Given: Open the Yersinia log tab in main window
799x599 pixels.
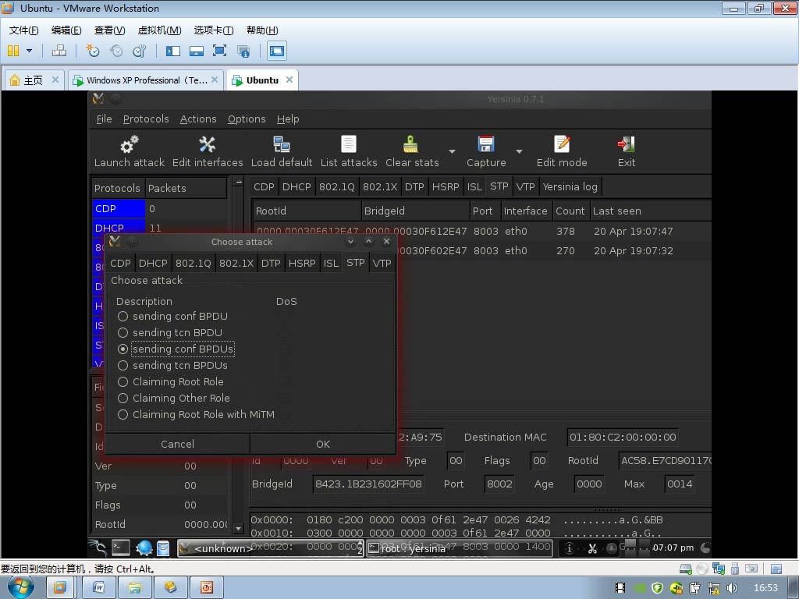Looking at the screenshot, I should [570, 187].
